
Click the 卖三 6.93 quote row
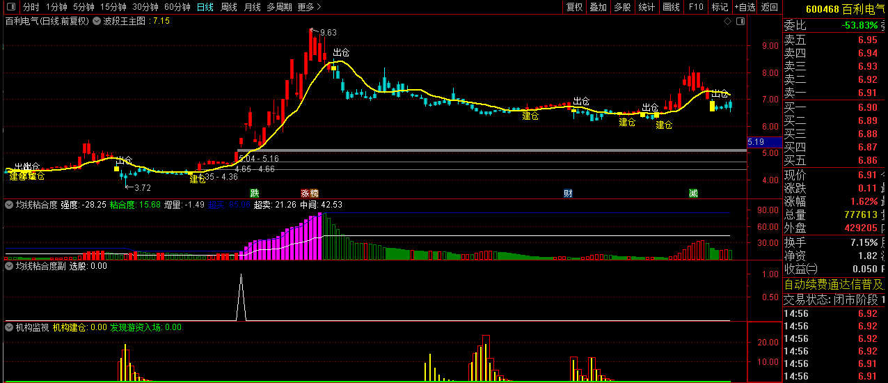(x=835, y=66)
